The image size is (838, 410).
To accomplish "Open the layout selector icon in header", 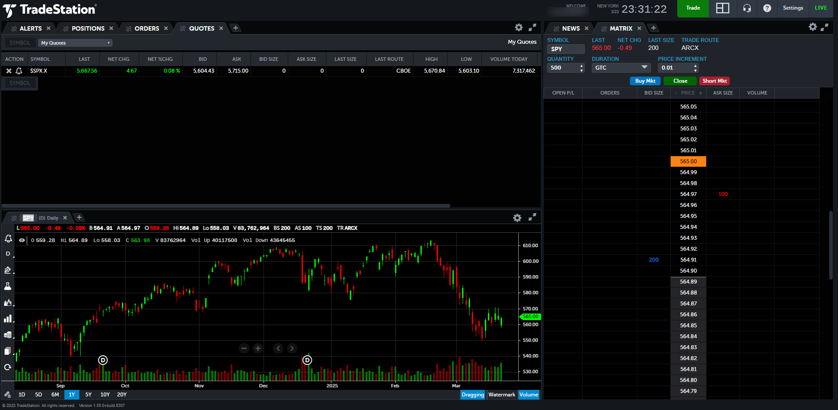I will [x=722, y=8].
